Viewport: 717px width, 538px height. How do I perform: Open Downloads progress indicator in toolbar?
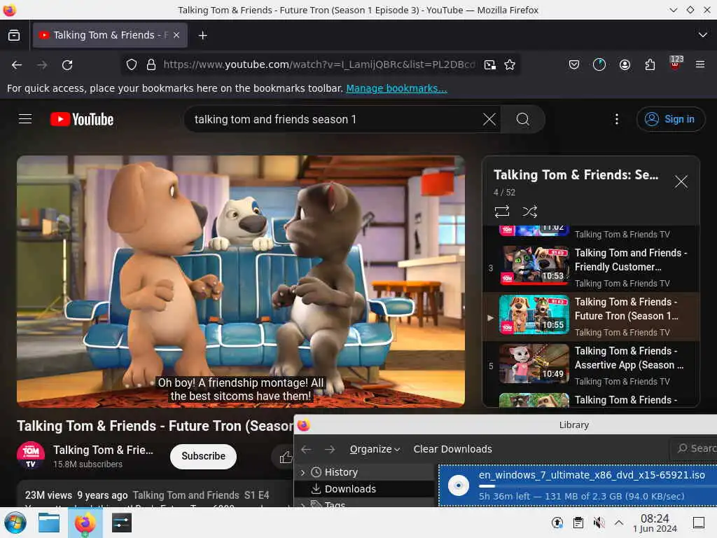[x=599, y=65]
